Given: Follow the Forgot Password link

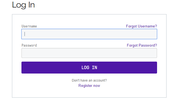Looking at the screenshot, I should pyautogui.click(x=142, y=45).
